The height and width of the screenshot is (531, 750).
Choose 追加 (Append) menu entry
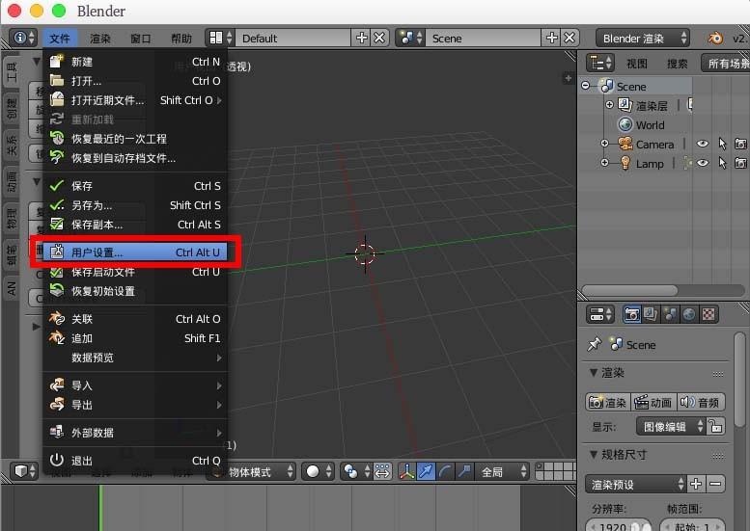pos(135,338)
